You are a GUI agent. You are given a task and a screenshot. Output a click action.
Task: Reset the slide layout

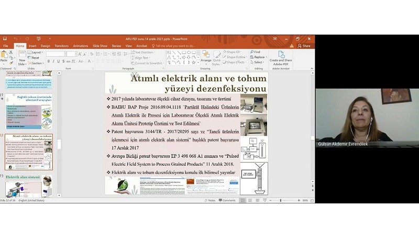click(34, 58)
